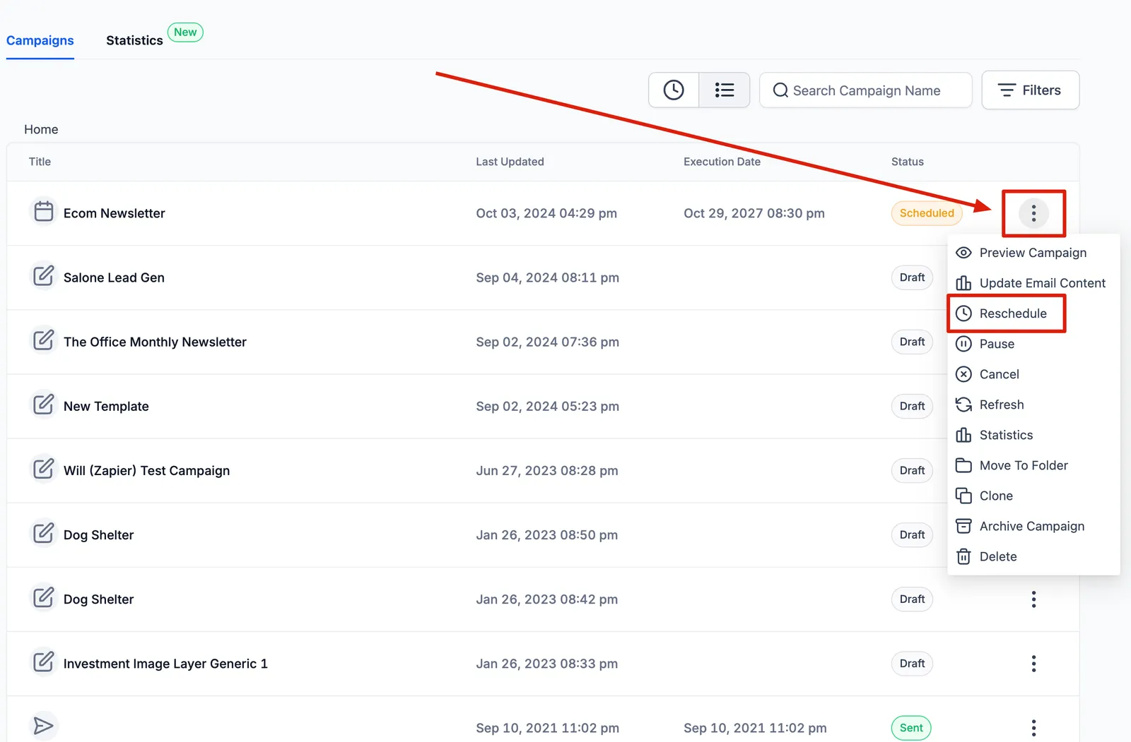
Task: Choose Statistics in the dropdown menu
Action: 1033,435
